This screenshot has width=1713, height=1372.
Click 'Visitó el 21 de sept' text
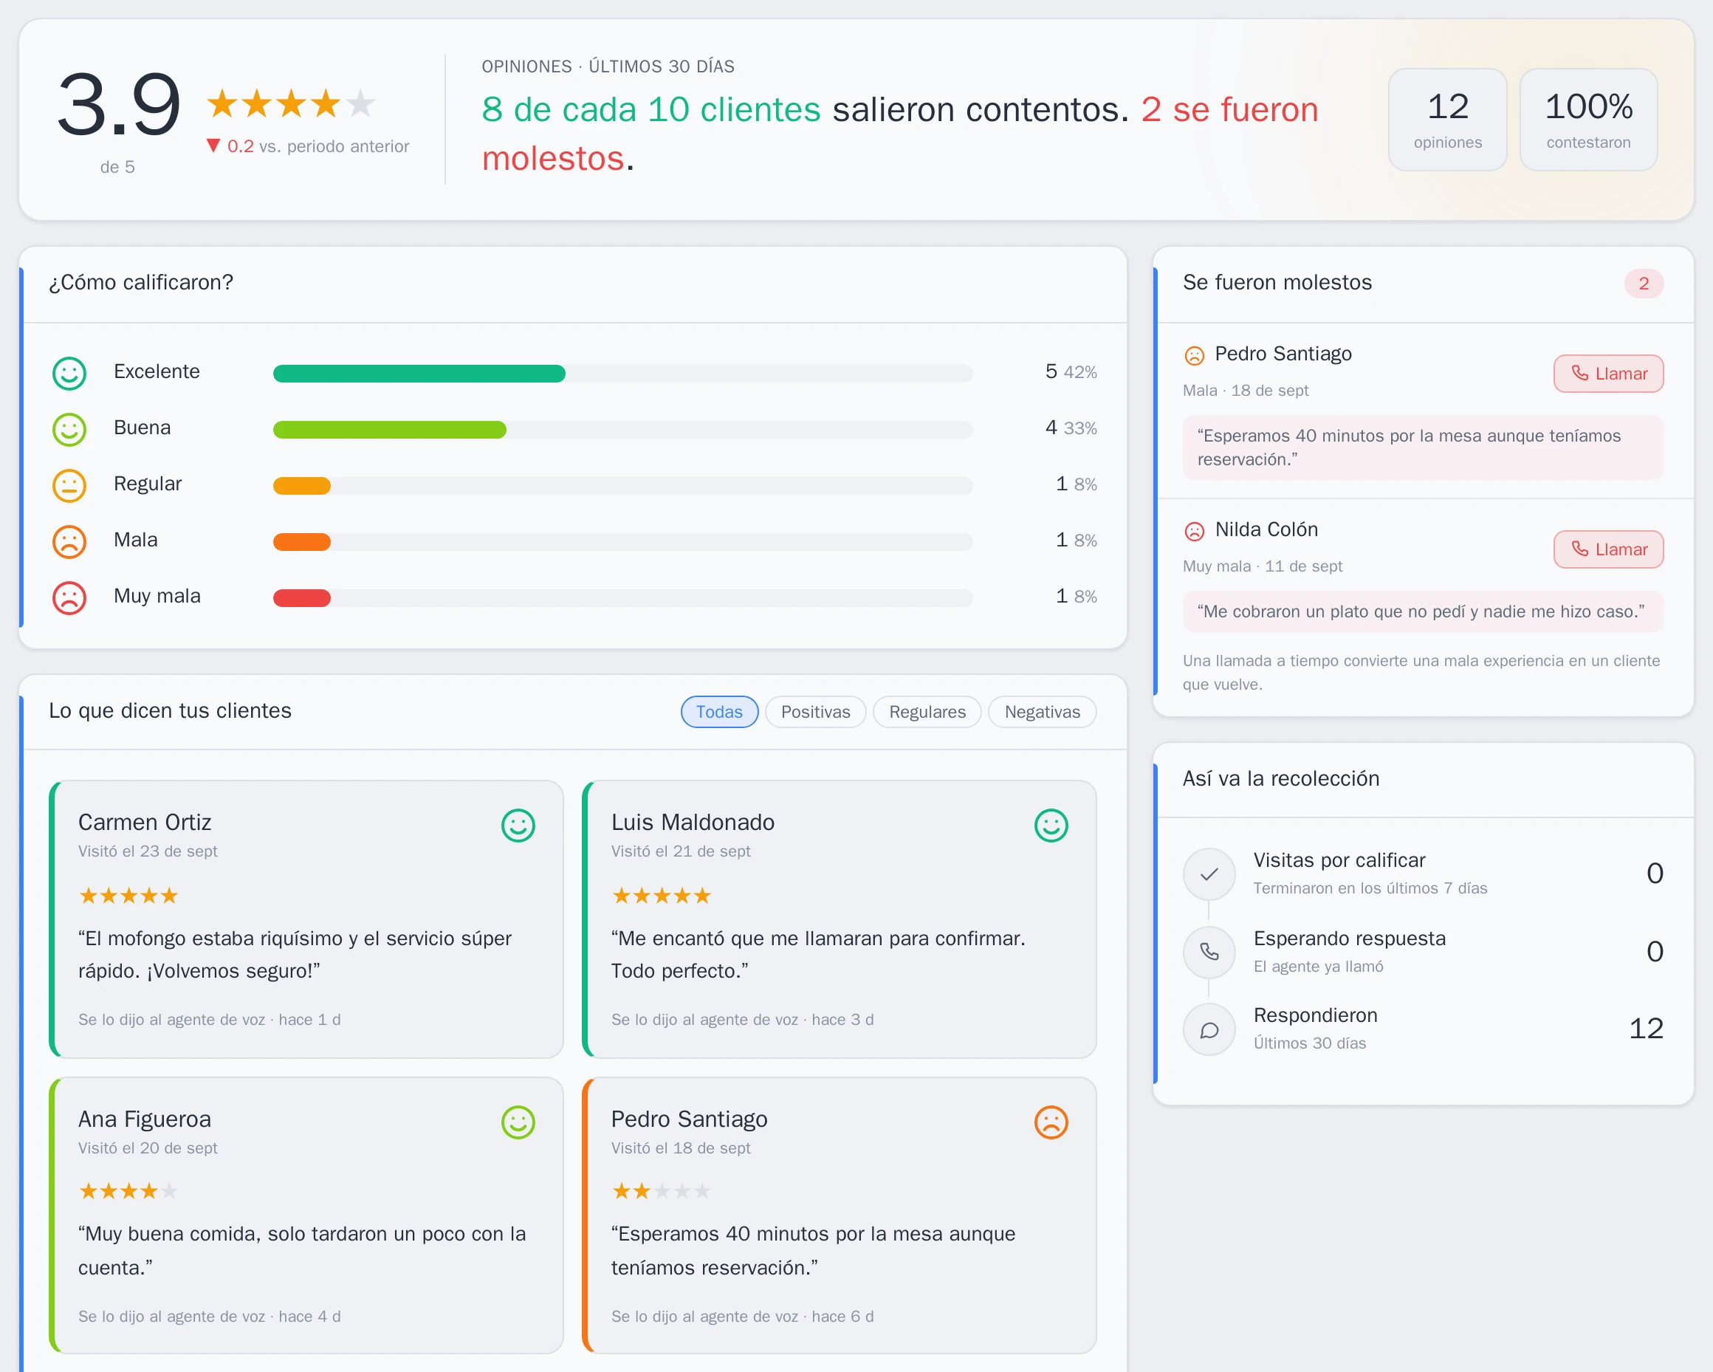click(x=680, y=851)
